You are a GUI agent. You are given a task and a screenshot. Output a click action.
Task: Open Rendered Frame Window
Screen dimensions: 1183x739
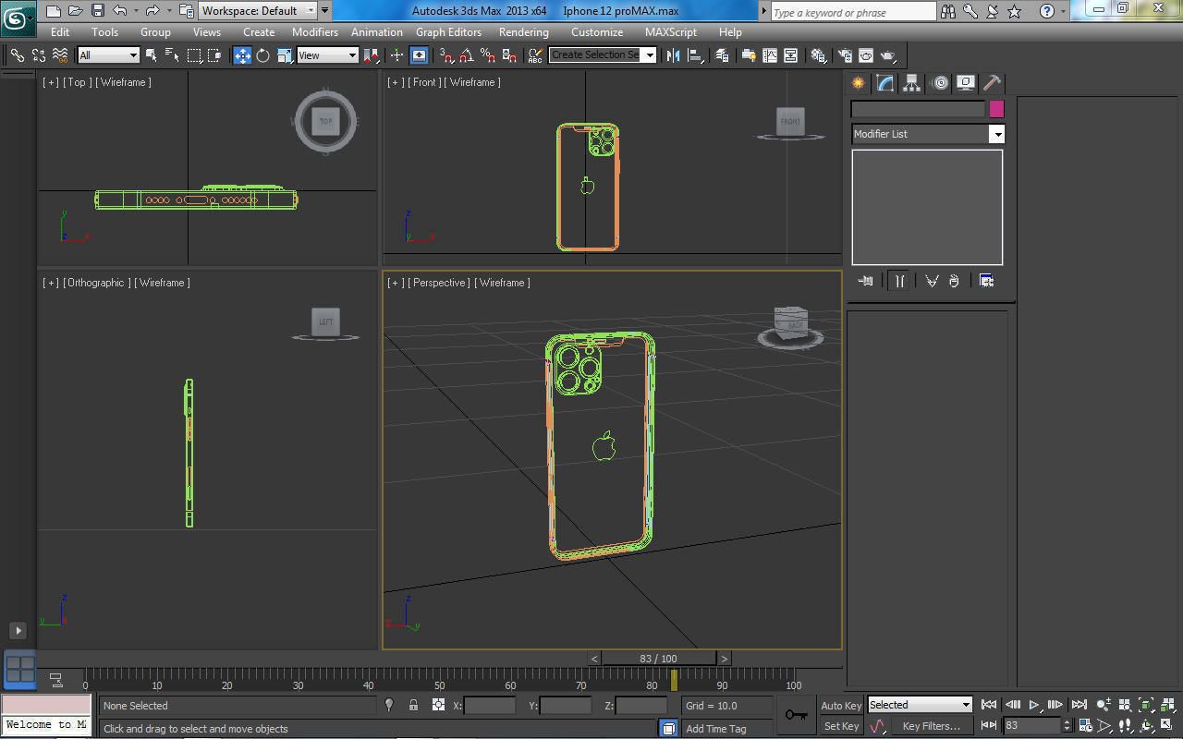pyautogui.click(x=867, y=55)
